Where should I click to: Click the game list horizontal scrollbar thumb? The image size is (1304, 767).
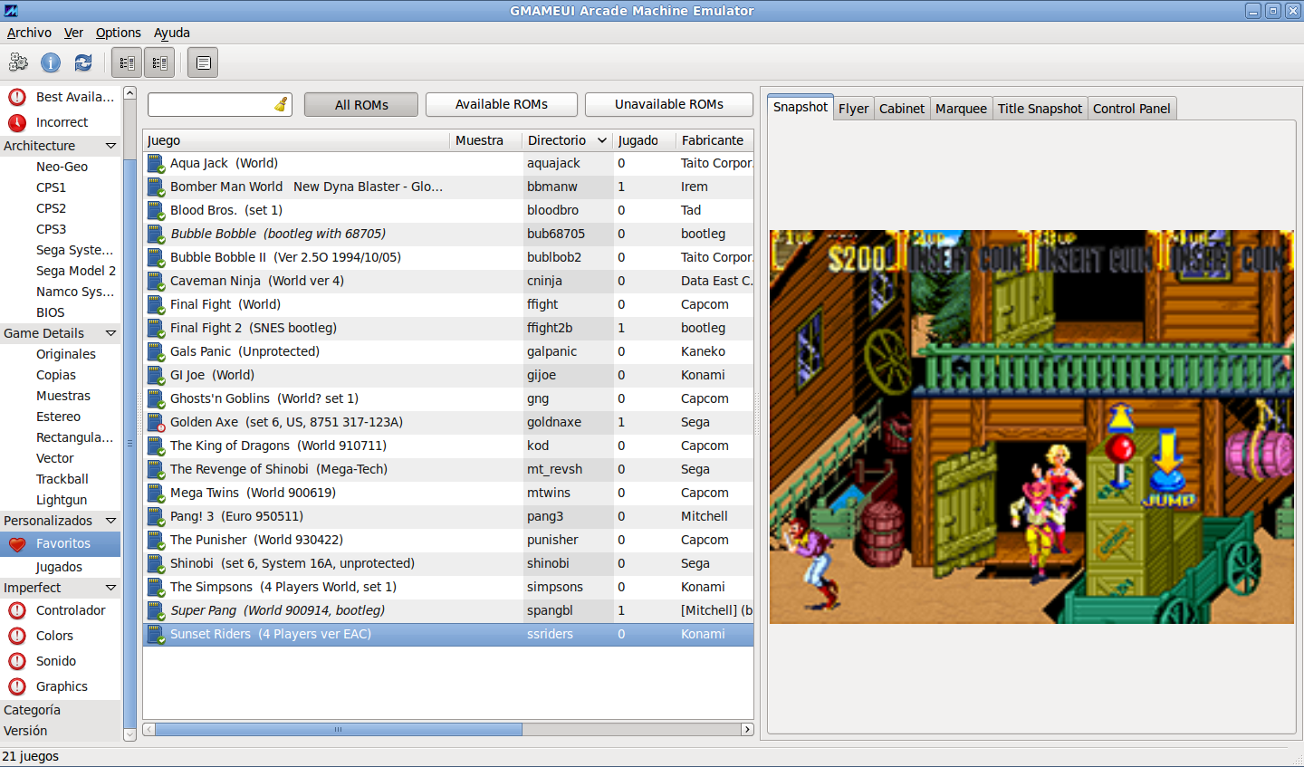coord(338,729)
